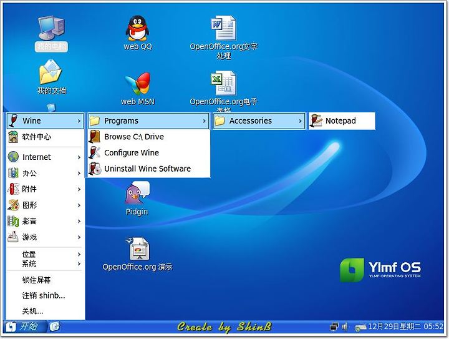Click the Office (办公) category icon
This screenshot has width=449, height=339.
(x=13, y=173)
